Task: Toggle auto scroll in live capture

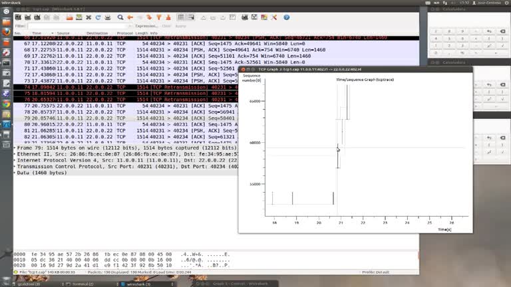Action: (191, 17)
